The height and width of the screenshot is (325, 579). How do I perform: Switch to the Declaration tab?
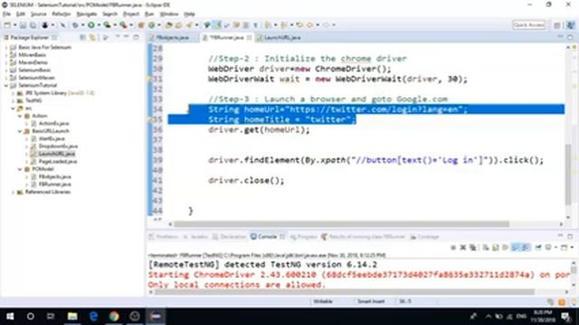[x=229, y=237]
